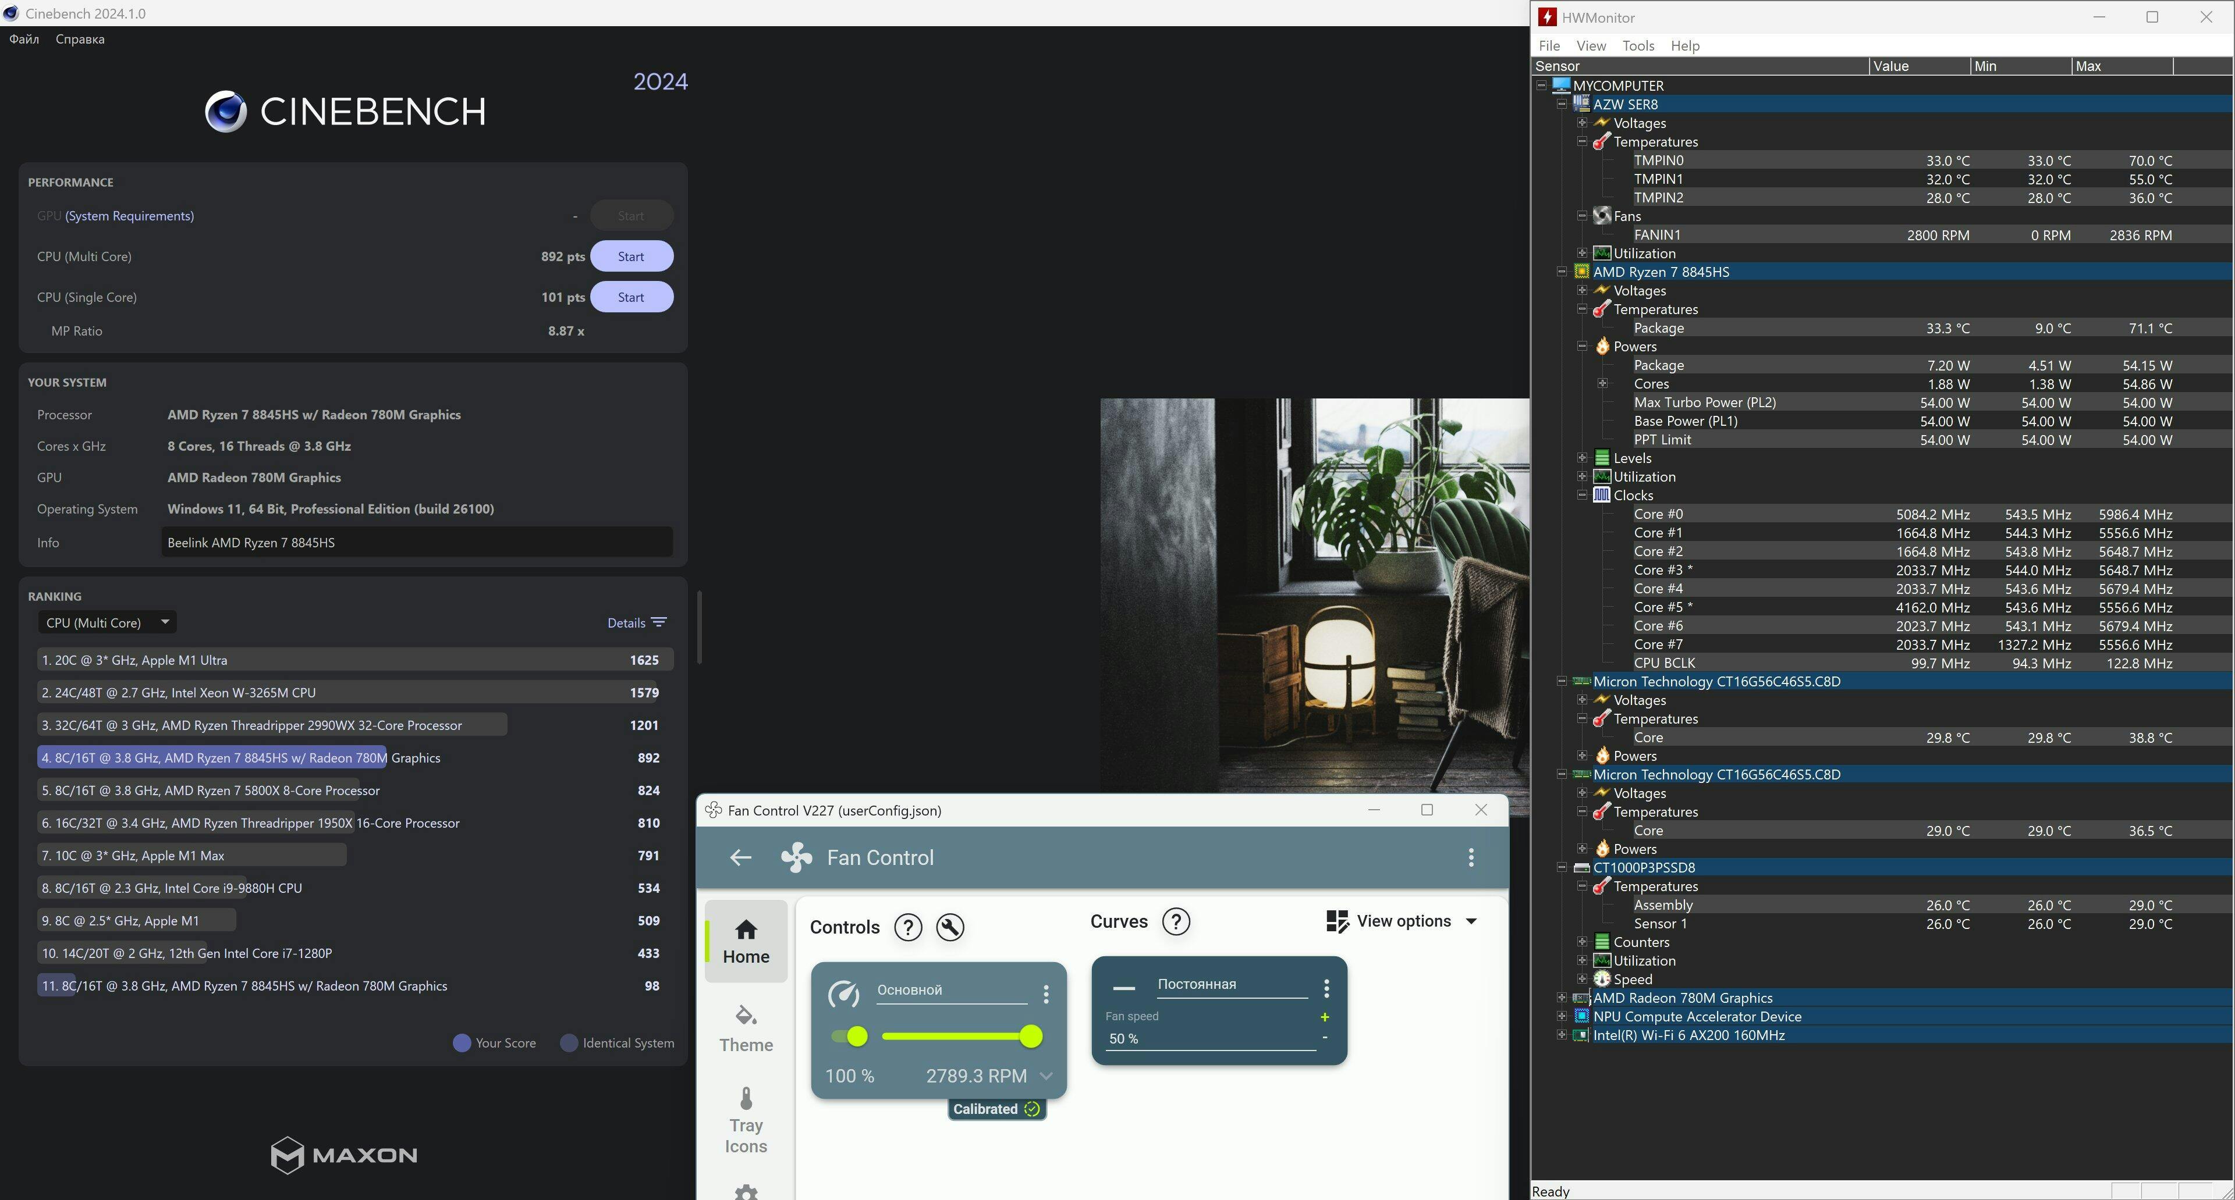Click the Identical System legend dot
Image resolution: width=2235 pixels, height=1200 pixels.
(x=569, y=1043)
